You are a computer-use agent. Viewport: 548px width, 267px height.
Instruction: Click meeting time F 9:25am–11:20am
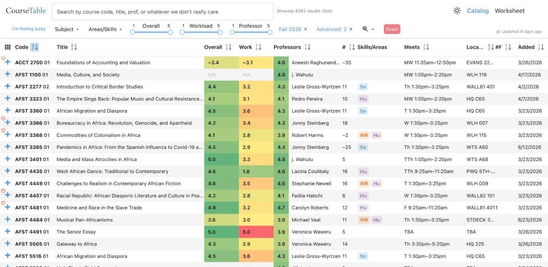[426, 208]
